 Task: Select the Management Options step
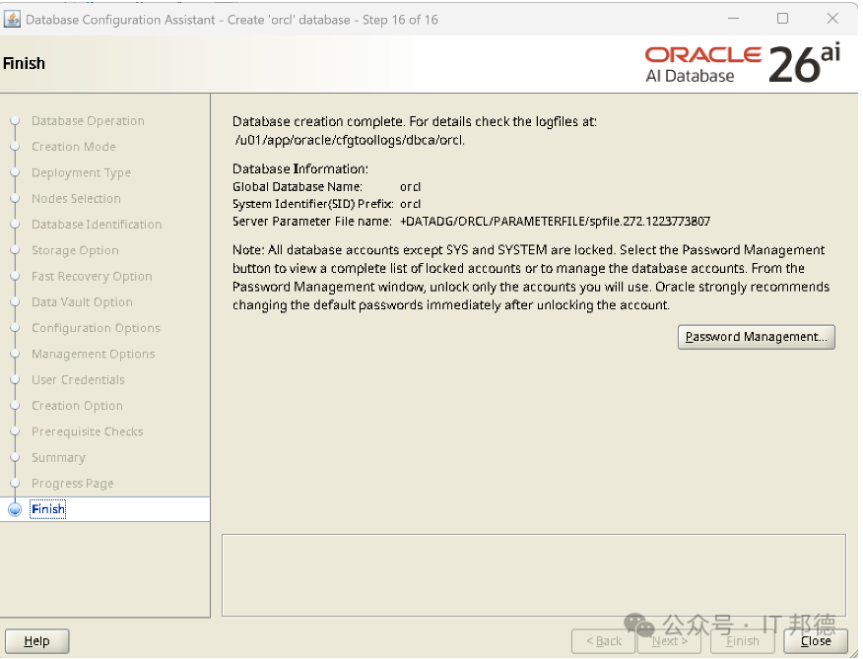tap(93, 354)
